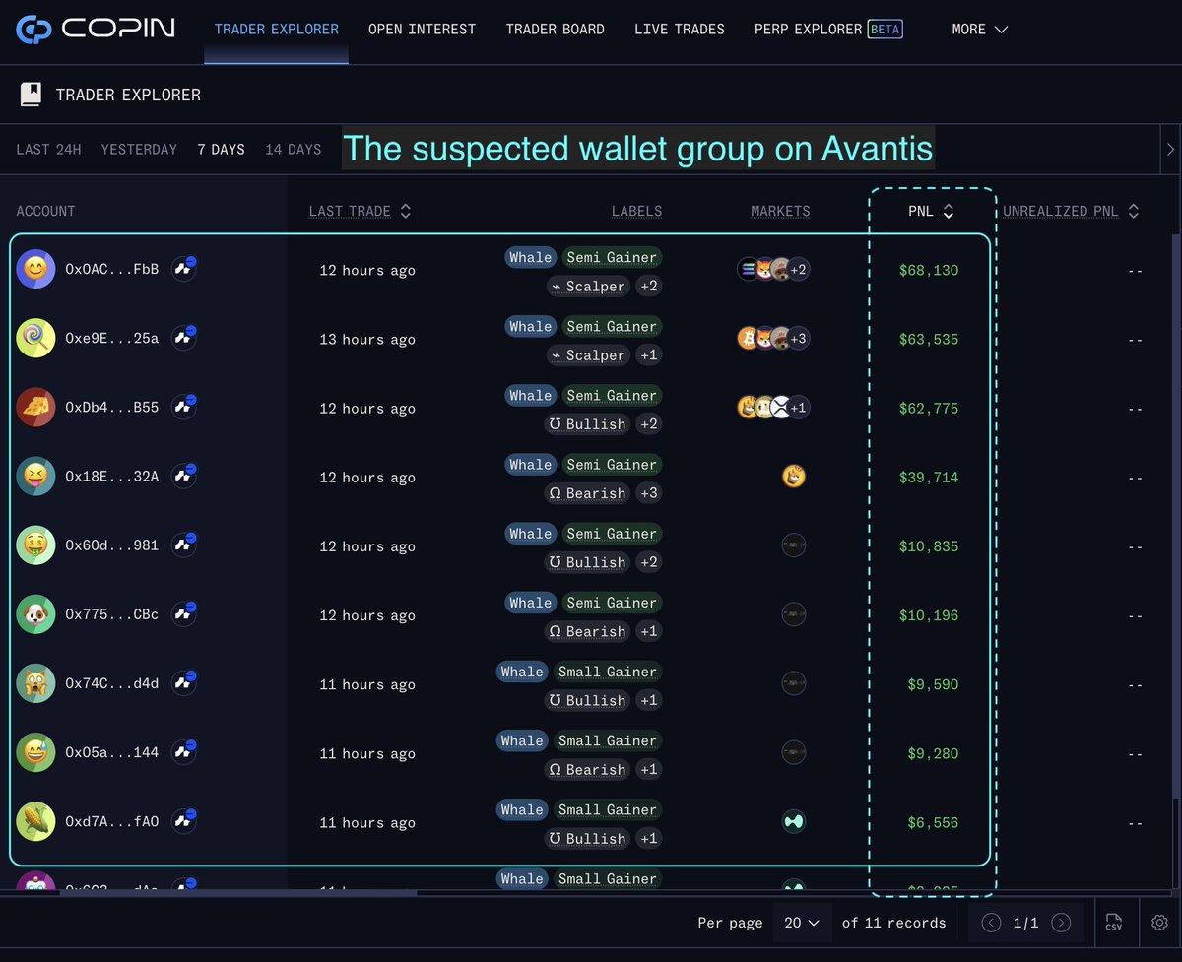Image resolution: width=1182 pixels, height=962 pixels.
Task: Open account 0x74C...d4d address link
Action: tap(111, 684)
